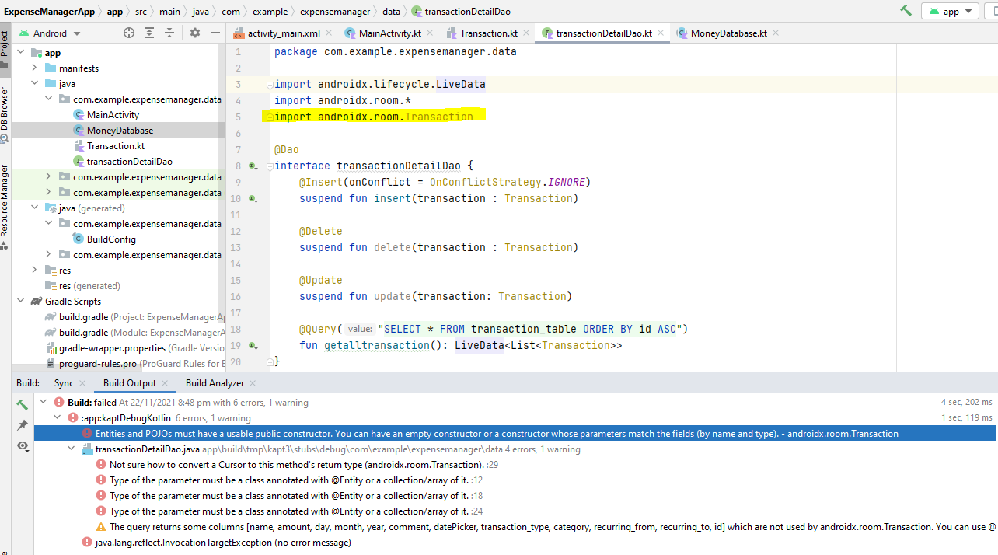
Task: Open the Project side tool window
Action: [5, 49]
